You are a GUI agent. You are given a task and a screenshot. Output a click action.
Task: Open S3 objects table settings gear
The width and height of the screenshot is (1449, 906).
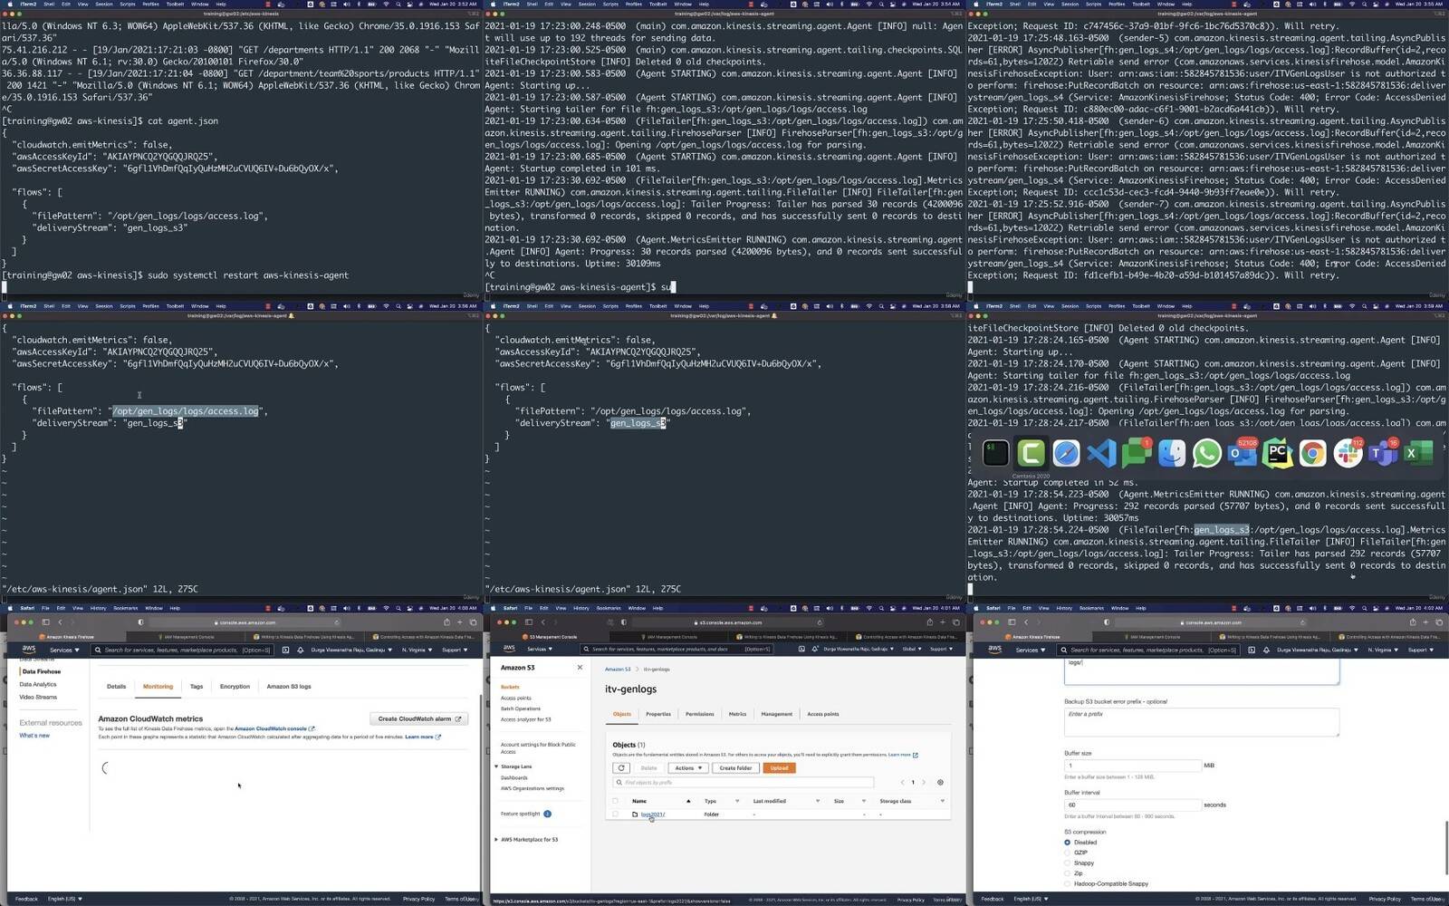point(940,782)
